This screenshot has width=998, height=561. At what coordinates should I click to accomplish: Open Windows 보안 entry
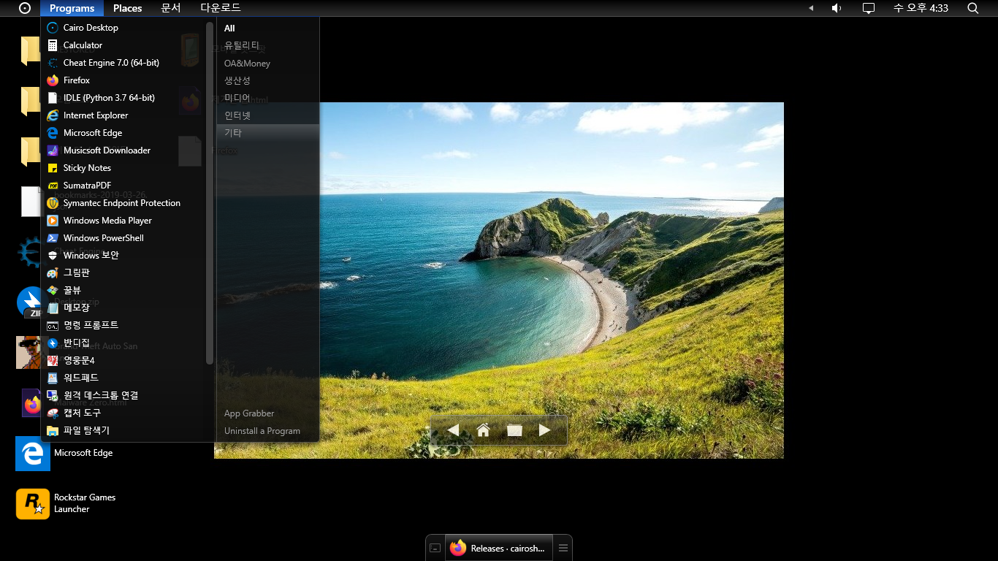click(124, 256)
